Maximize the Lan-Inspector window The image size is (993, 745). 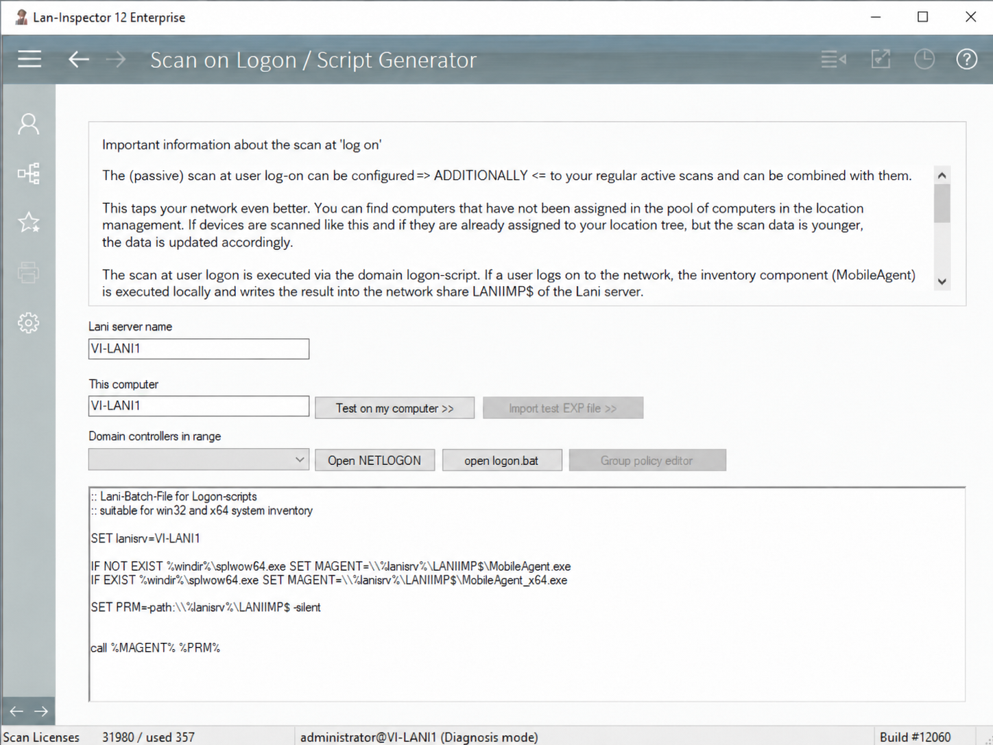(x=923, y=17)
